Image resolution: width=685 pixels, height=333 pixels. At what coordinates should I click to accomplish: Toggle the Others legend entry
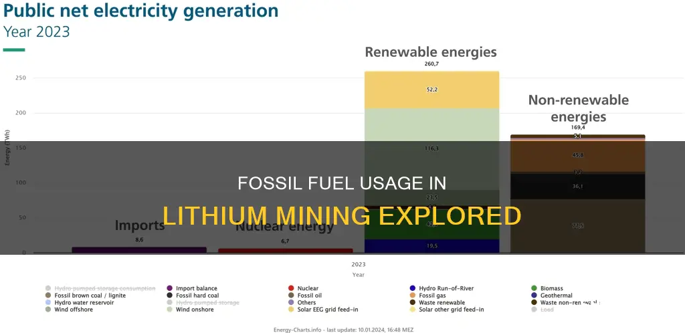pos(302,302)
